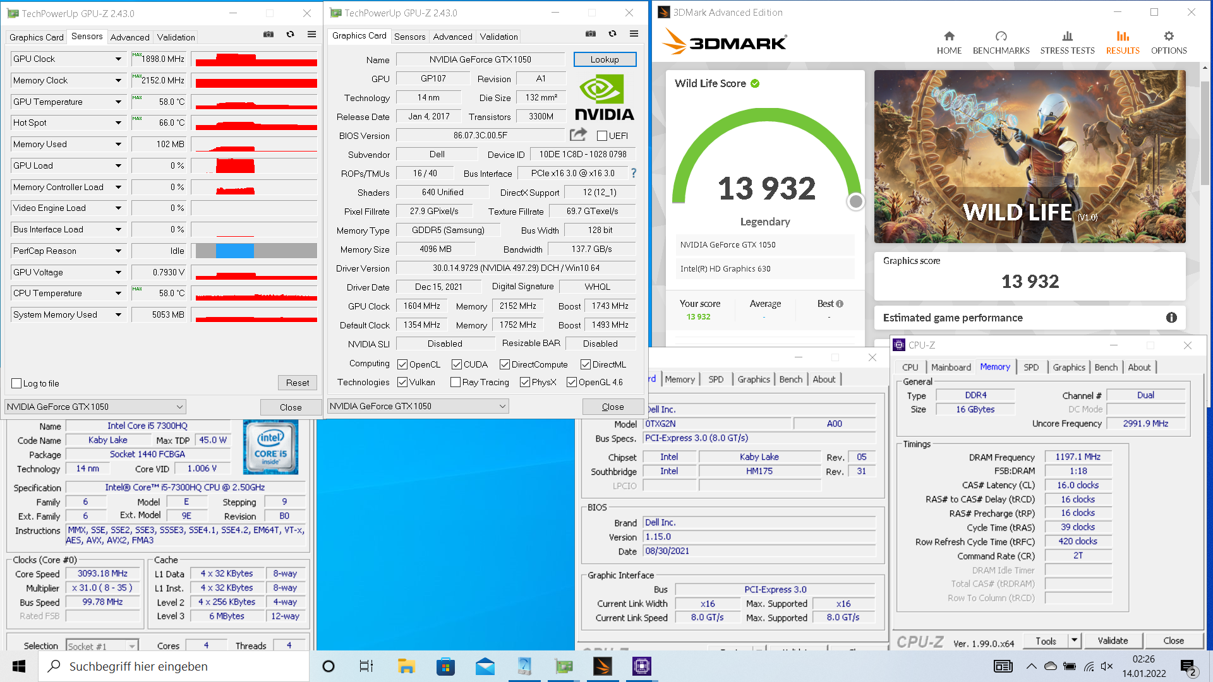The image size is (1213, 682).
Task: Click refresh icon in GPU-Z Sensors window
Action: pyautogui.click(x=290, y=34)
